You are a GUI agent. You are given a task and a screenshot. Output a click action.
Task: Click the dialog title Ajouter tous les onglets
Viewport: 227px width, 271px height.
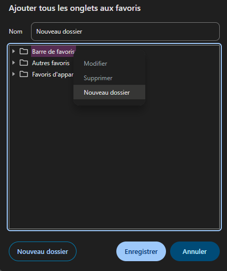click(75, 8)
